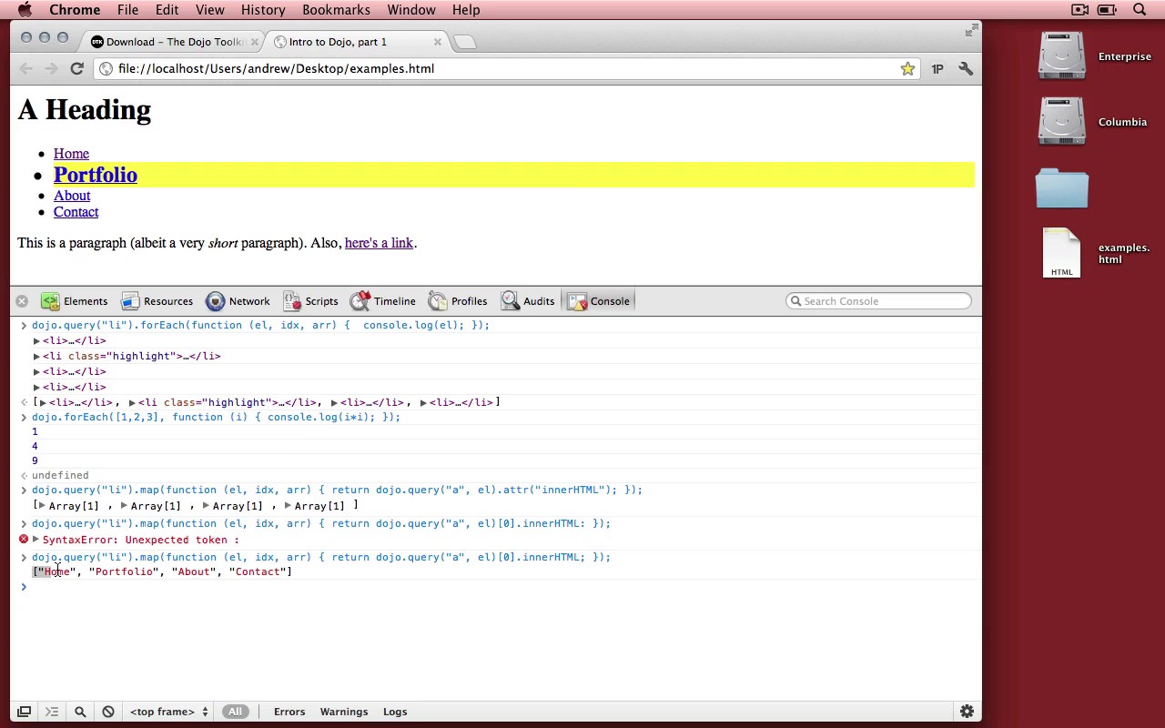Expand the first li in the returned array

(x=43, y=402)
